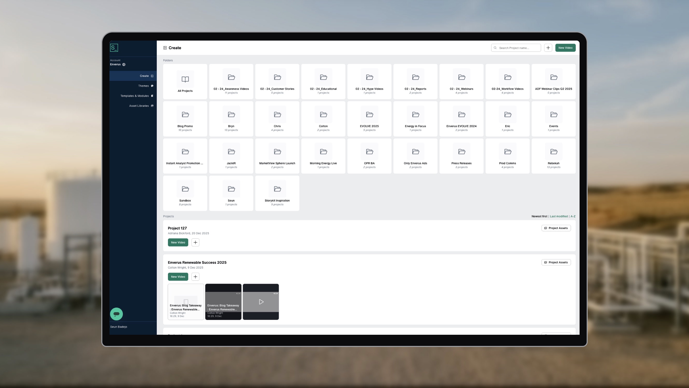
Task: Open the Eric folder
Action: [x=507, y=119]
